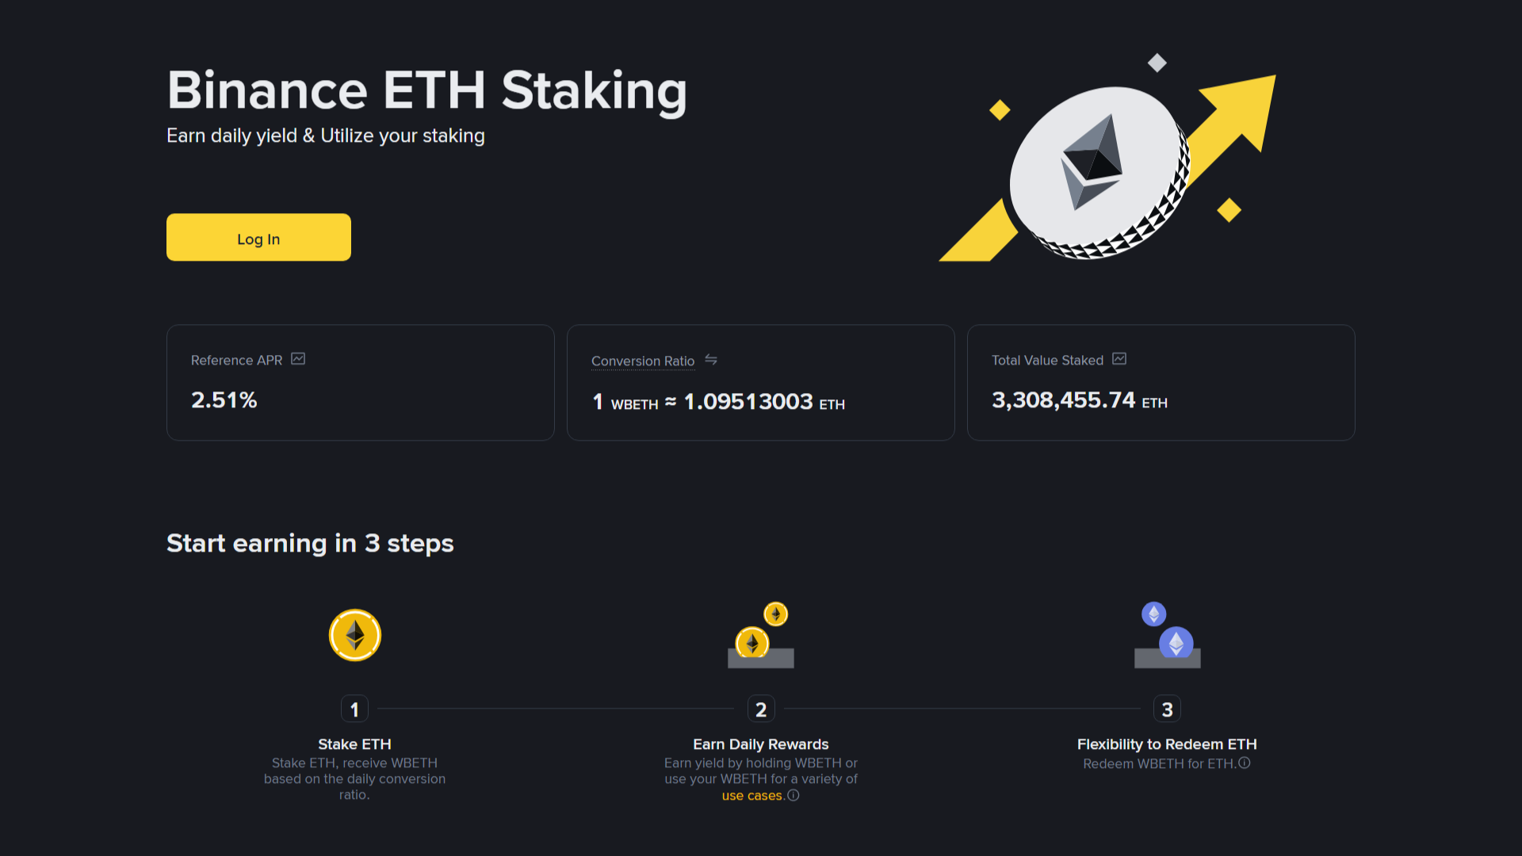
Task: Click the info icon next to use cases
Action: 794,795
